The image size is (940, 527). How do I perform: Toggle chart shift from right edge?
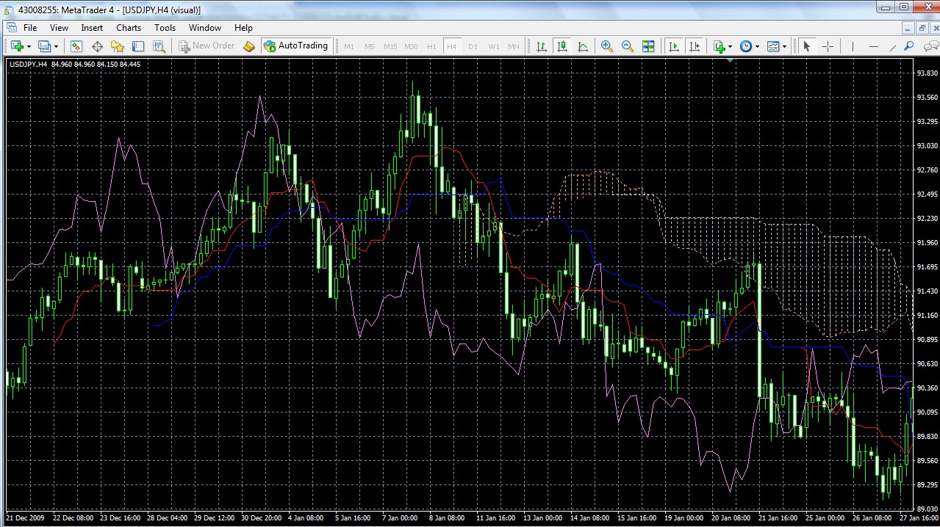point(695,46)
